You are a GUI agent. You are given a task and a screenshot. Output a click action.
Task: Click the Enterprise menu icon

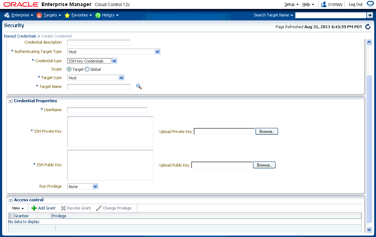[x=7, y=15]
